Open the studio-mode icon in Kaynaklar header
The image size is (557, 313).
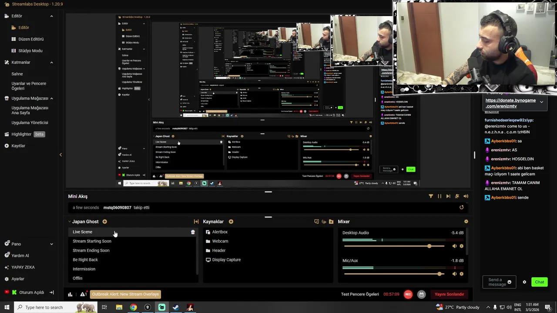pos(317,222)
